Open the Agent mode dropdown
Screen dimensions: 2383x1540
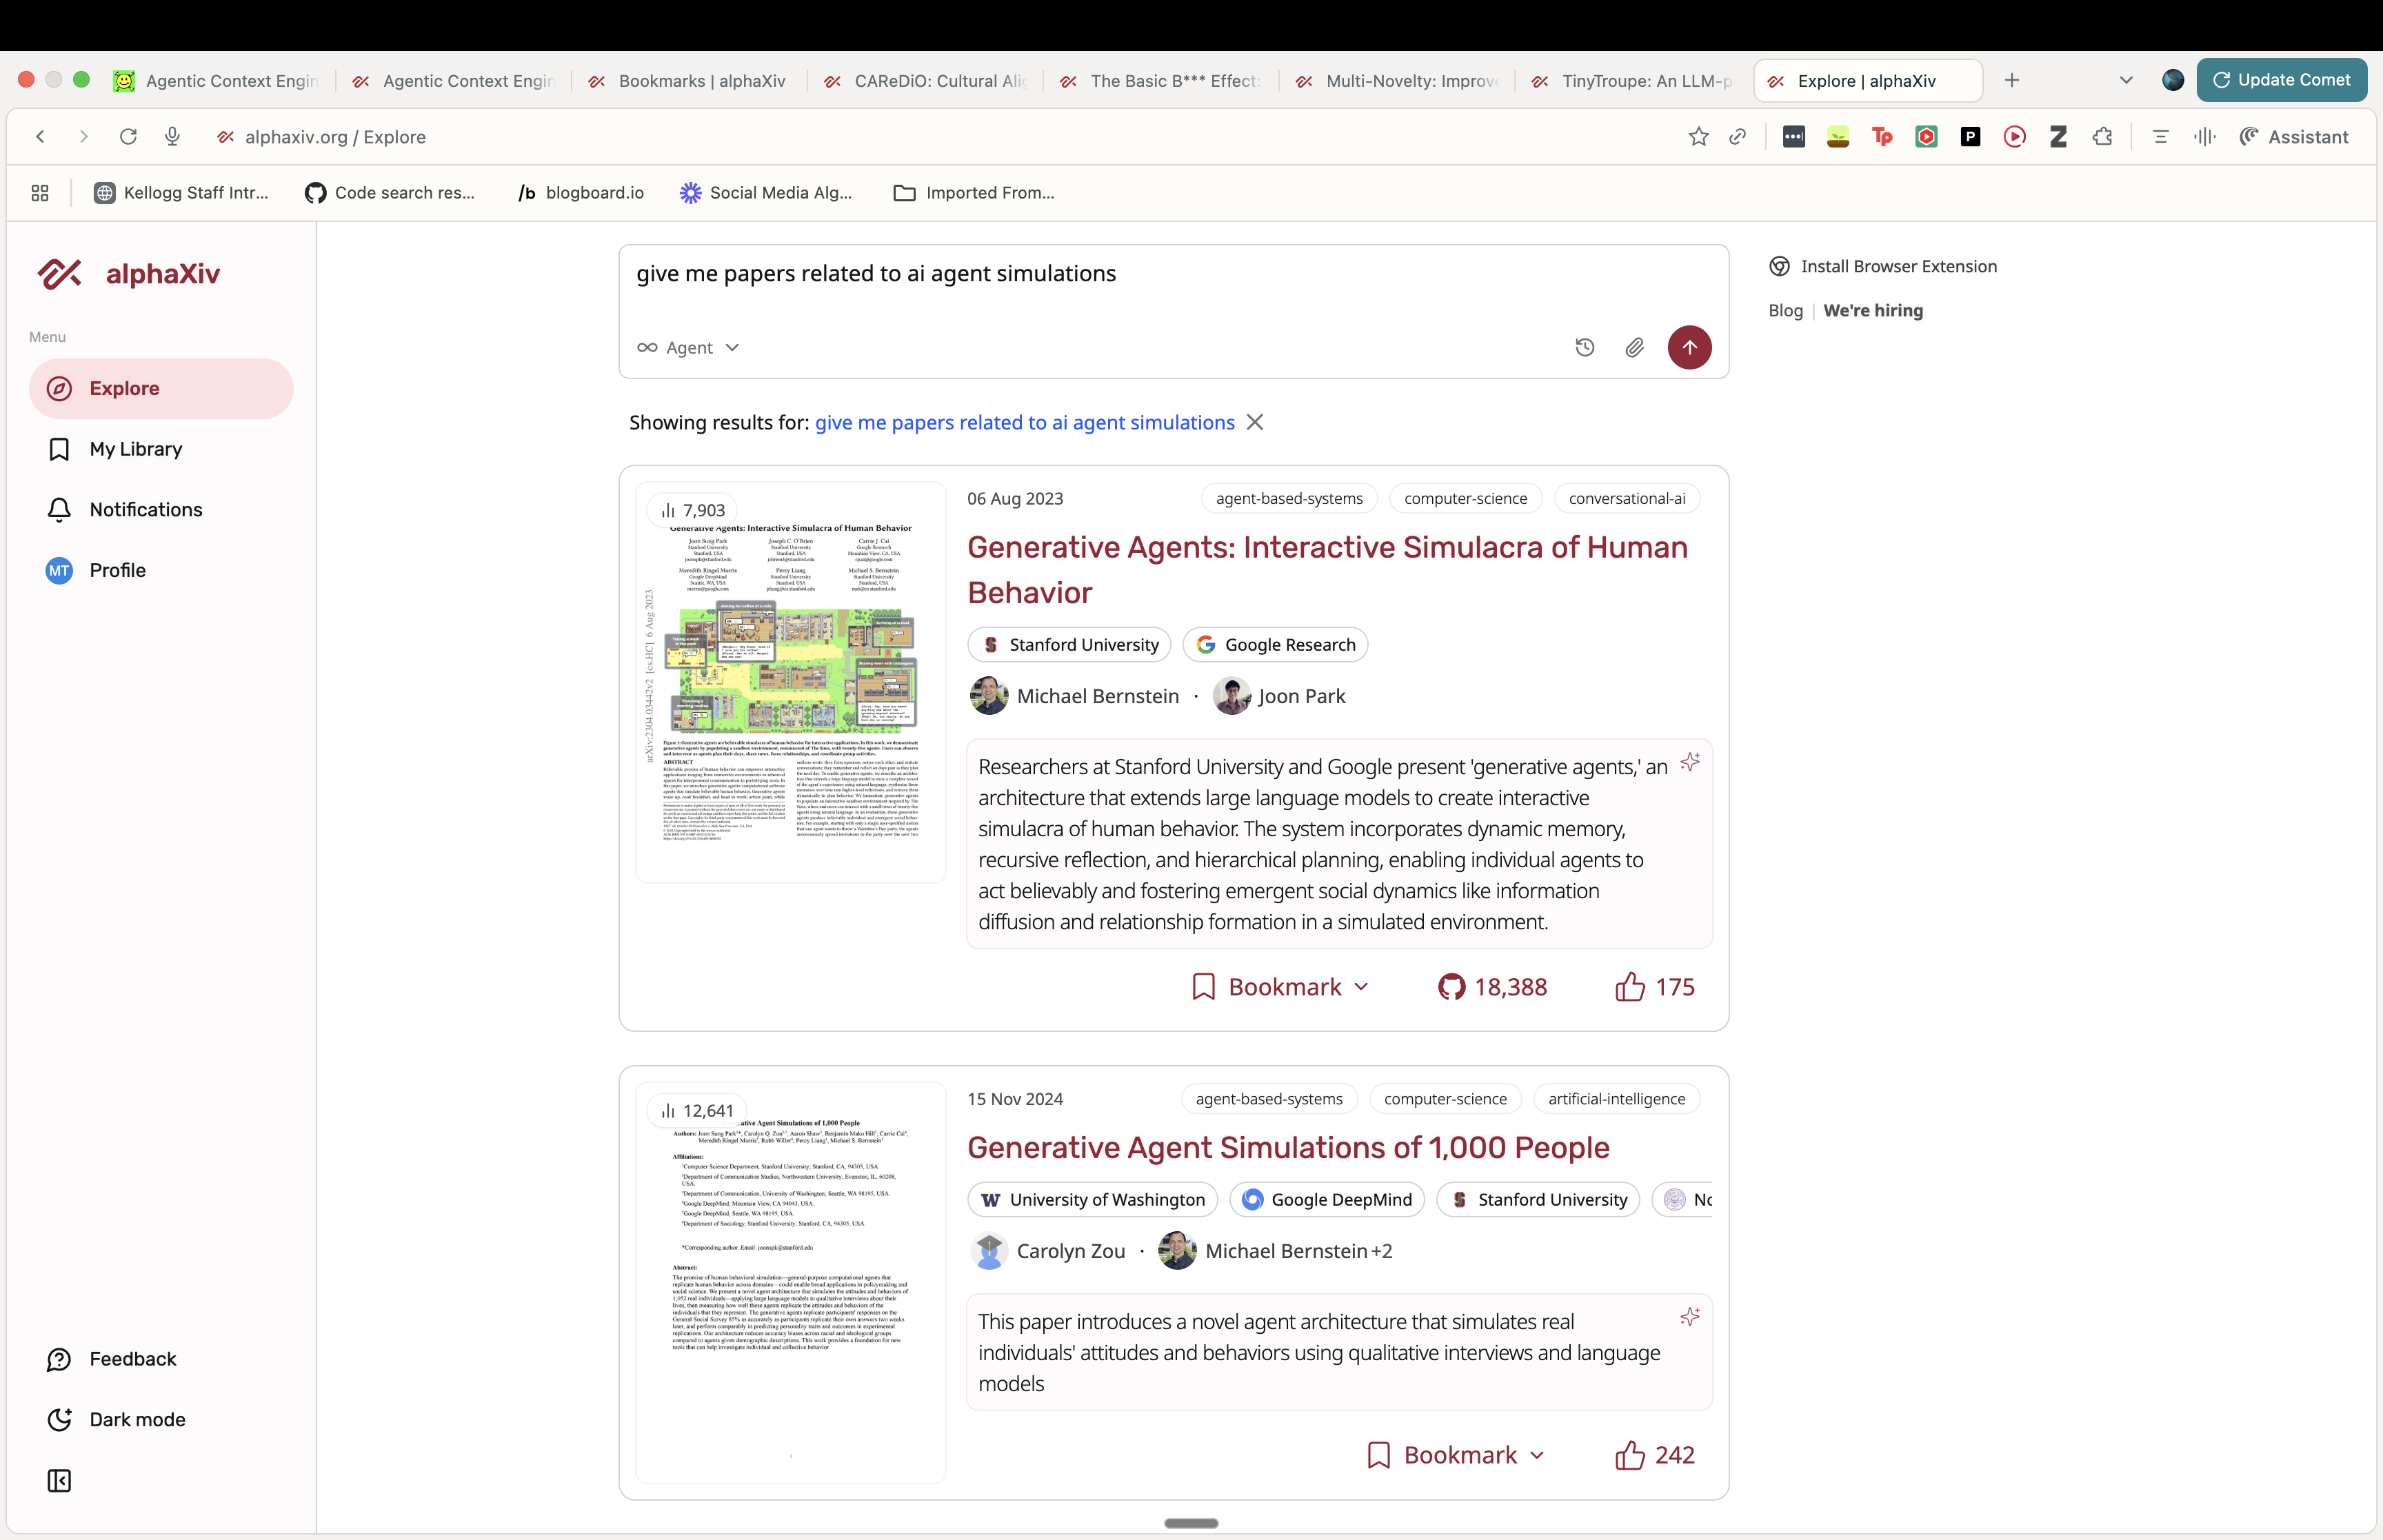689,347
